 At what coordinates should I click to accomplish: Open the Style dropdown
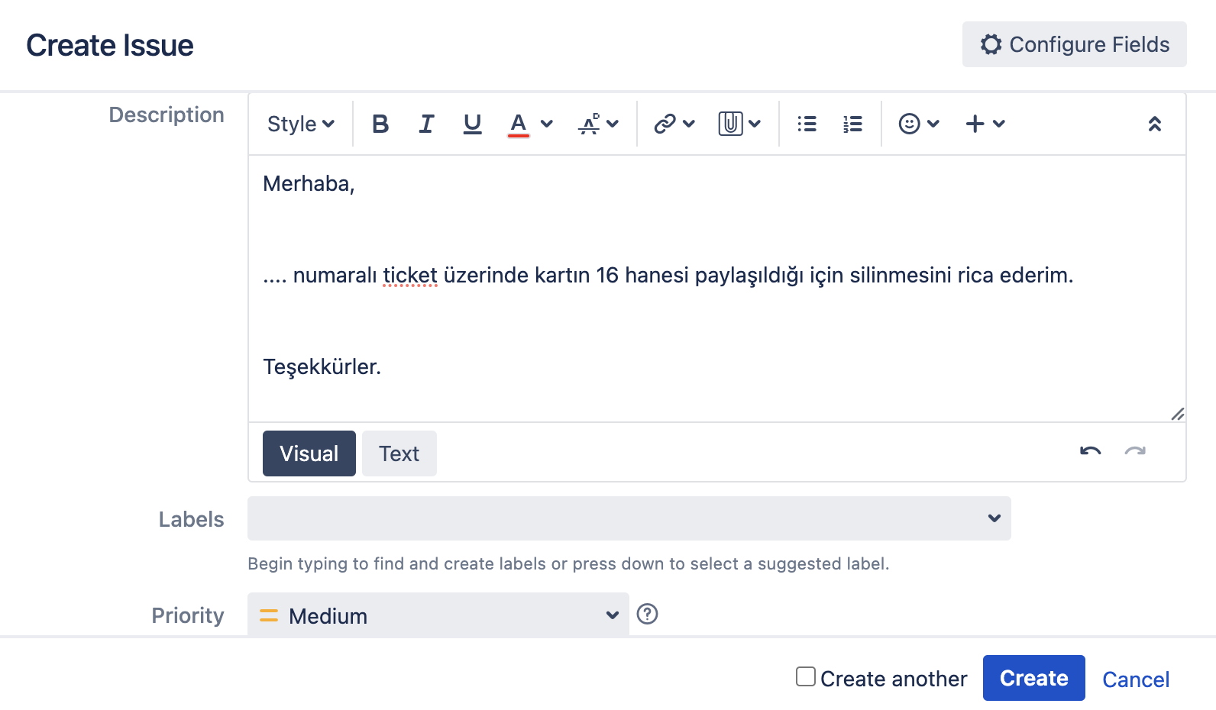click(301, 124)
